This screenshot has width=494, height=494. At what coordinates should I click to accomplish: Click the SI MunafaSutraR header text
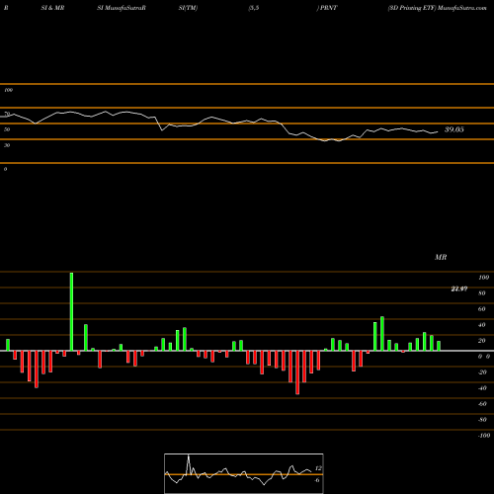coord(122,8)
